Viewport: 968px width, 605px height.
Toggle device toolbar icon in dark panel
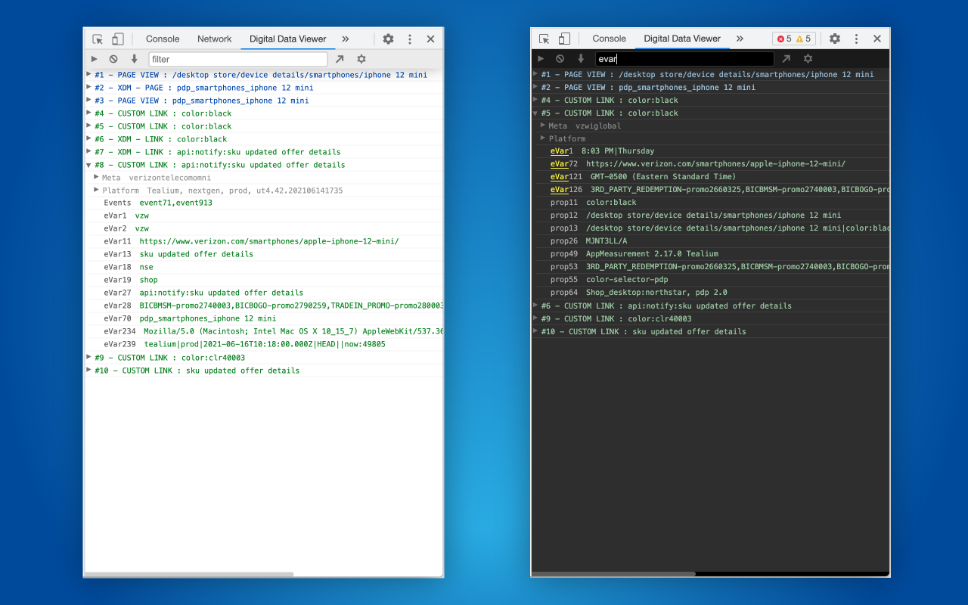(564, 39)
